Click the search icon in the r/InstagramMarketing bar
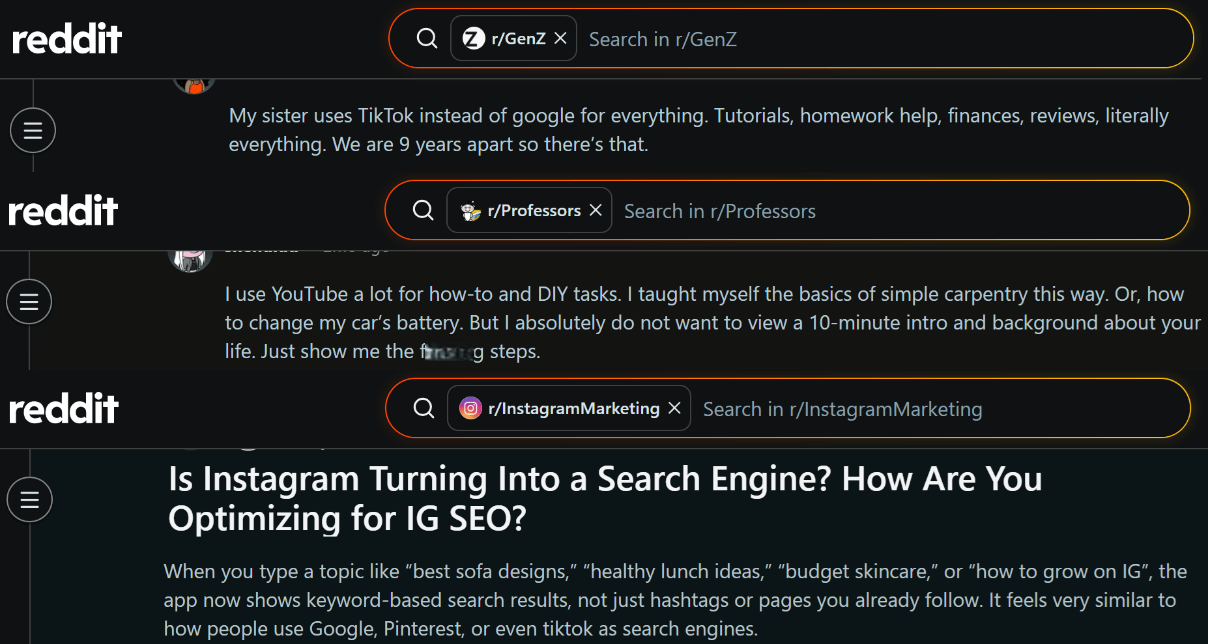Viewport: 1208px width, 644px height. pos(424,408)
